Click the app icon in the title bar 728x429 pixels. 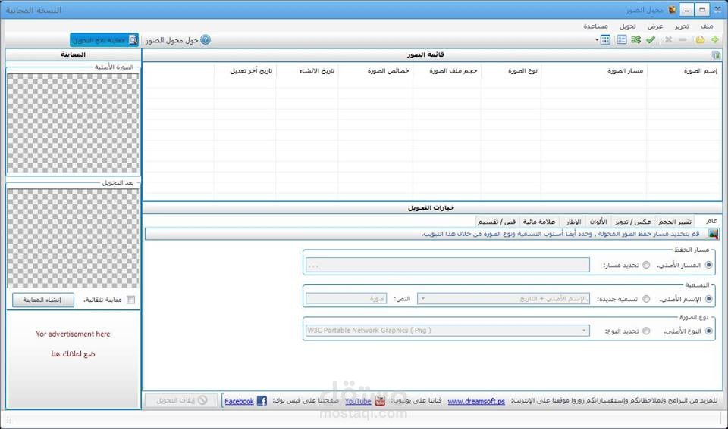click(673, 9)
